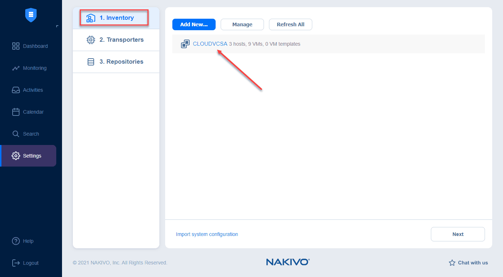503x277 pixels.
Task: Select the Settings menu label
Action: tap(32, 156)
